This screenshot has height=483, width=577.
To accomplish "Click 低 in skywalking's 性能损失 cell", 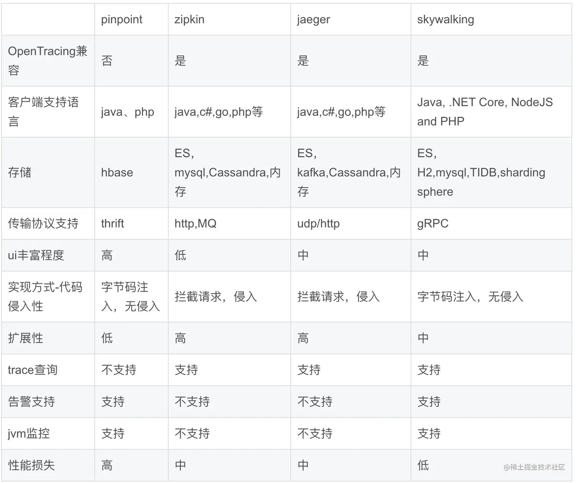I will [x=423, y=465].
